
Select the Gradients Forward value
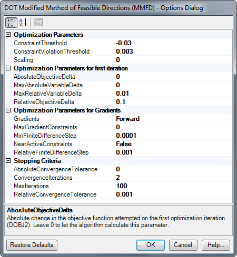pos(173,119)
